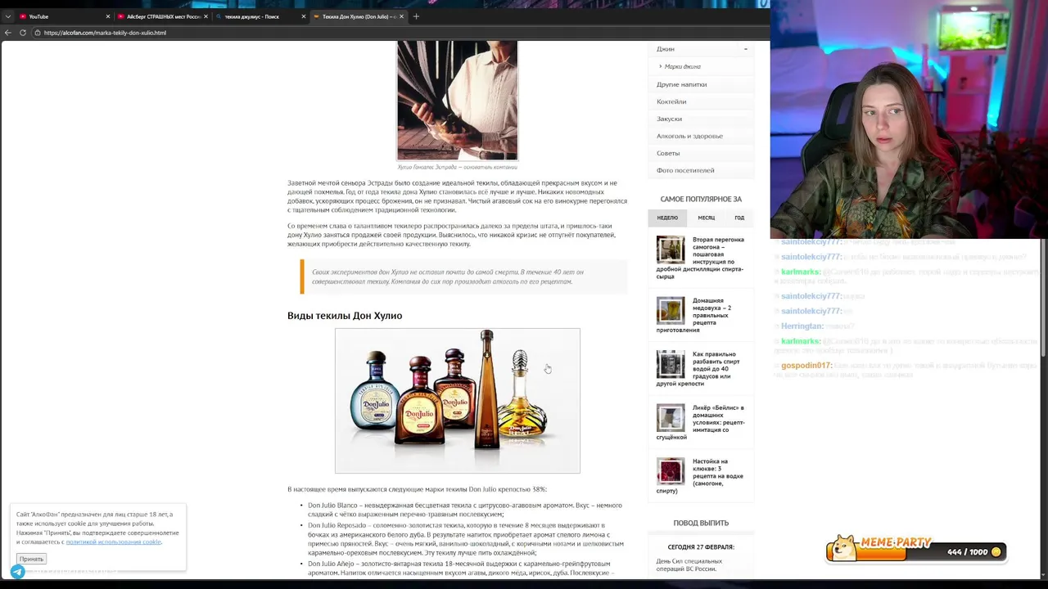Open Как правильно разбавить спирт thumbnail

click(671, 364)
